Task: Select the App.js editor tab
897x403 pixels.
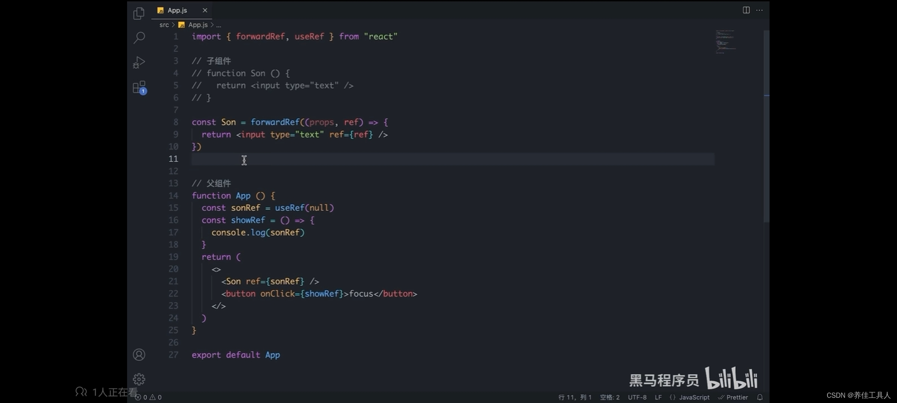Action: (x=182, y=10)
